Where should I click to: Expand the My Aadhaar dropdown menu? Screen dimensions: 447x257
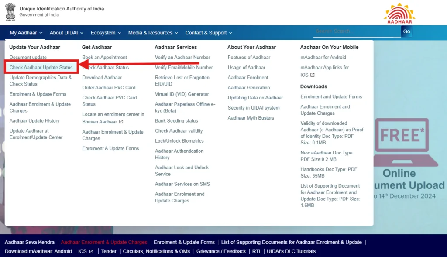pyautogui.click(x=26, y=33)
